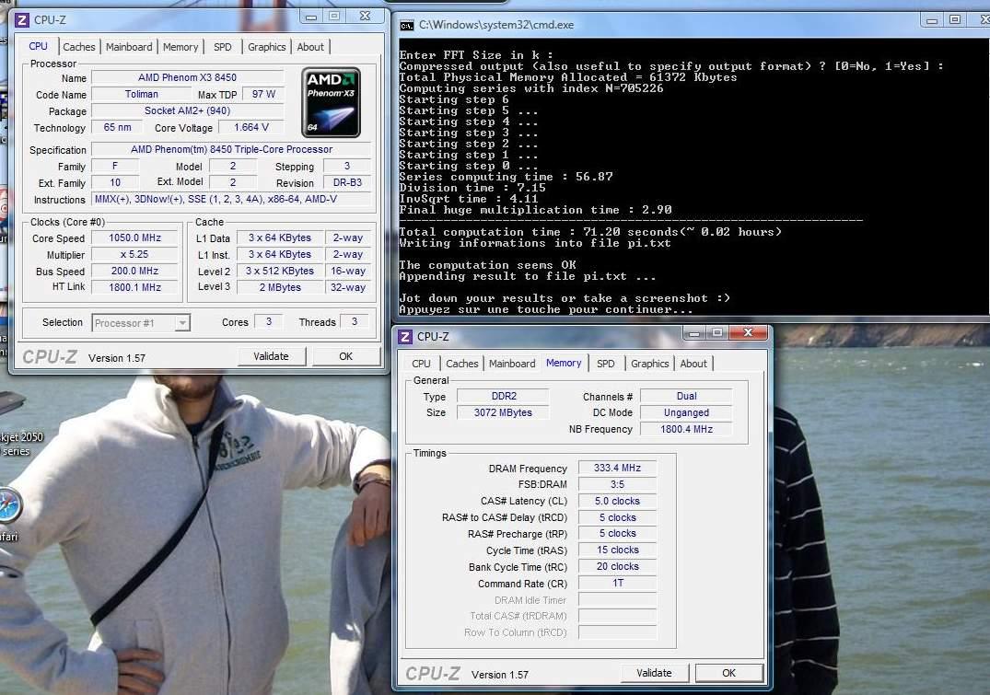This screenshot has height=695, width=990.
Task: Minimize the cmd.exe console window
Action: 931,21
